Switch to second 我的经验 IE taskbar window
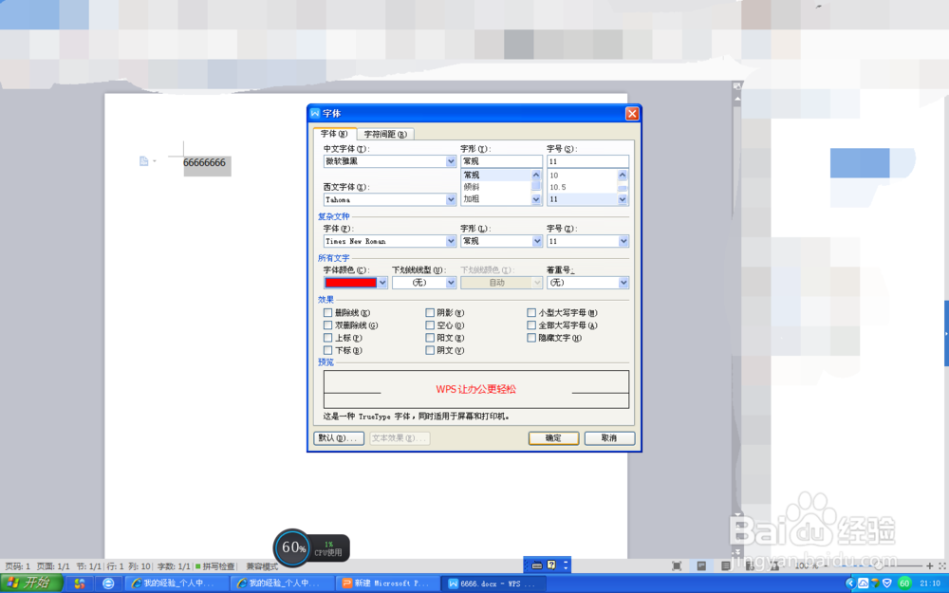 point(282,584)
